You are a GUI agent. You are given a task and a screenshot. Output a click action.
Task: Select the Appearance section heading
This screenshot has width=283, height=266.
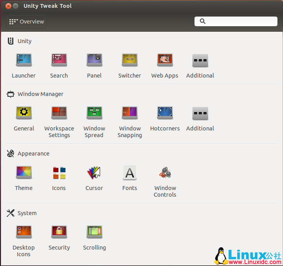coord(33,154)
